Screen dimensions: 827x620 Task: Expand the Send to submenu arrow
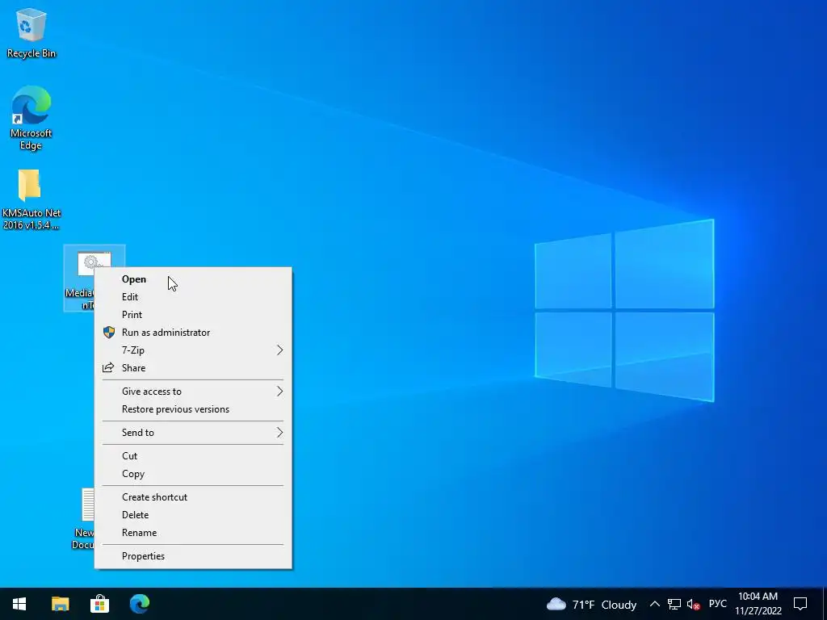pos(279,433)
